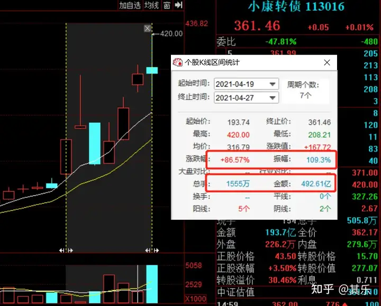Image resolution: width=381 pixels, height=306 pixels.
Task: Click the 中证估值 label
Action: point(235,292)
